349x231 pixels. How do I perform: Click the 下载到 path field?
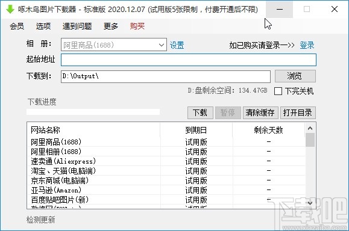166,76
